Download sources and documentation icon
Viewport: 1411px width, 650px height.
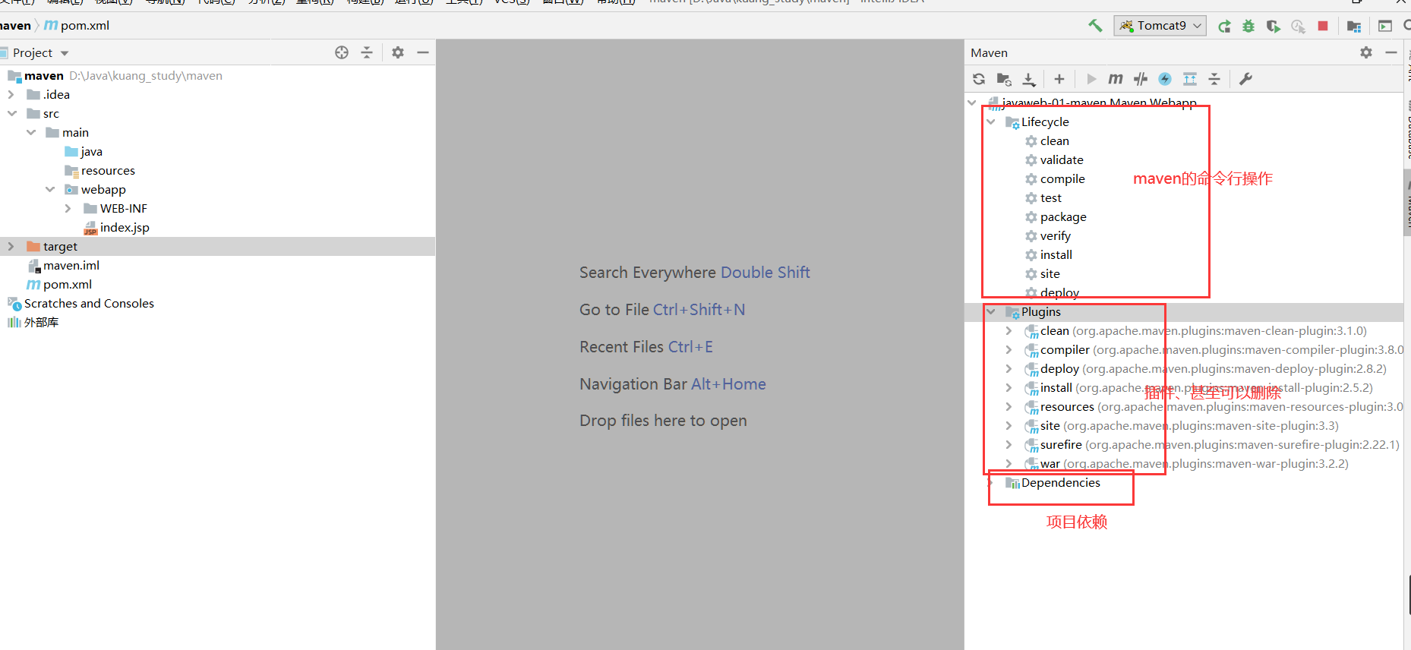1029,79
